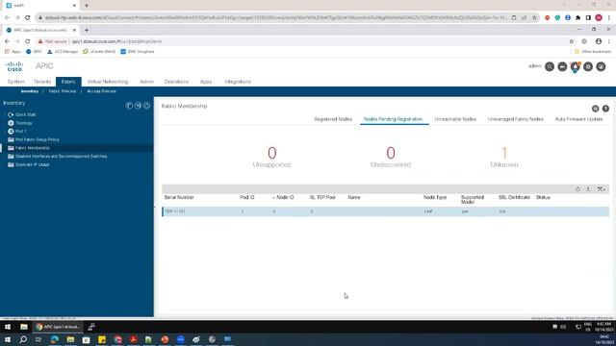The width and height of the screenshot is (616, 346).
Task: Click the last round icon in Inventory header
Action: 146,105
